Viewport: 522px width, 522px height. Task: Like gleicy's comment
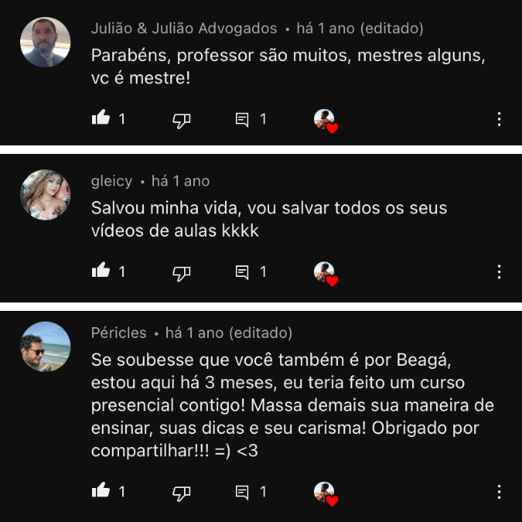coord(101,271)
